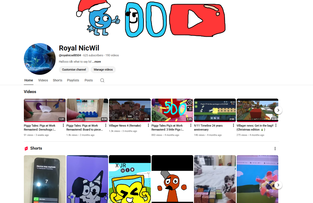Viewport: 313px width, 203px height.
Task: Open Piggy Tales Demohogs video title
Action: (x=40, y=128)
